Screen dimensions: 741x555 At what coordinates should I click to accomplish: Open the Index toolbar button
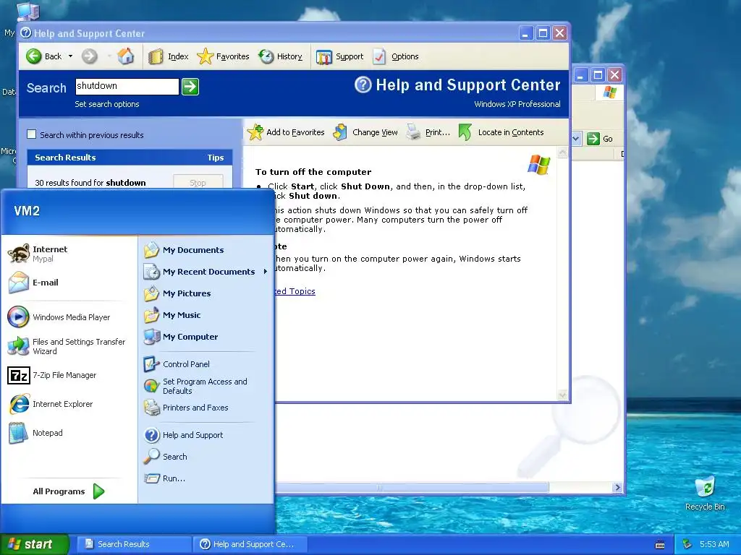click(168, 56)
